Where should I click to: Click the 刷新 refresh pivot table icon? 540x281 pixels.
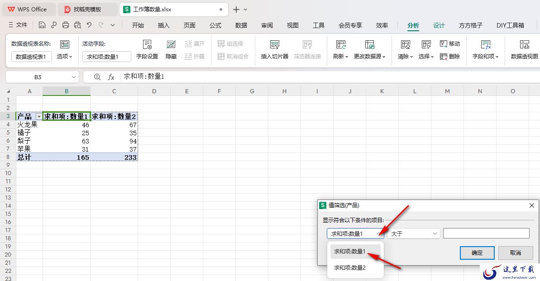pos(340,44)
